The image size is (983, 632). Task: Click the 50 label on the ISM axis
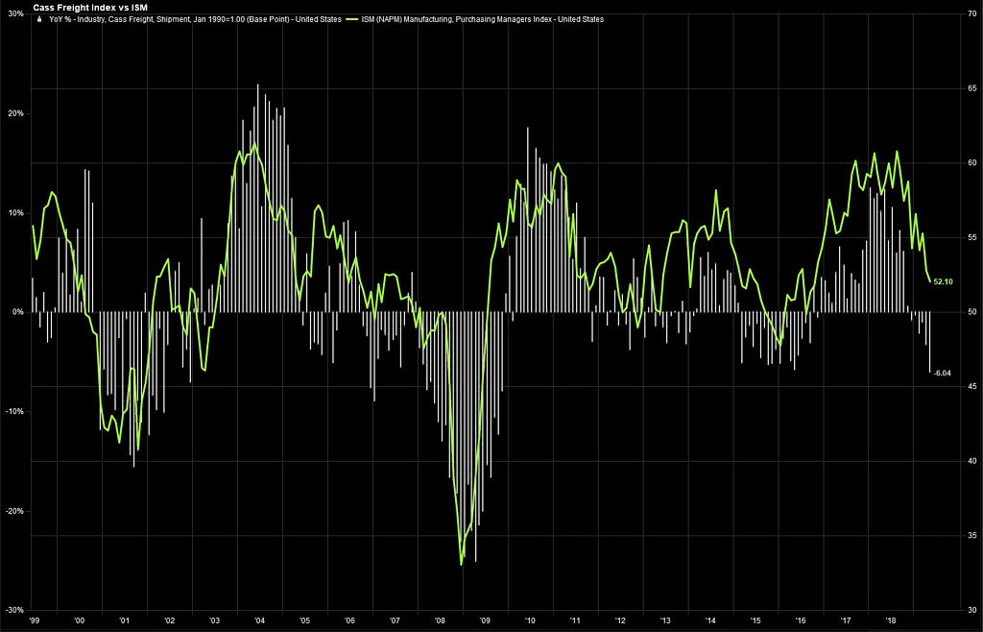coord(971,311)
